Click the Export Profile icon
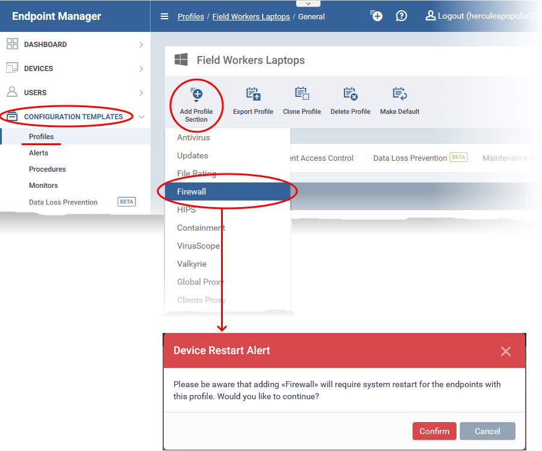The width and height of the screenshot is (542, 451). click(x=254, y=94)
